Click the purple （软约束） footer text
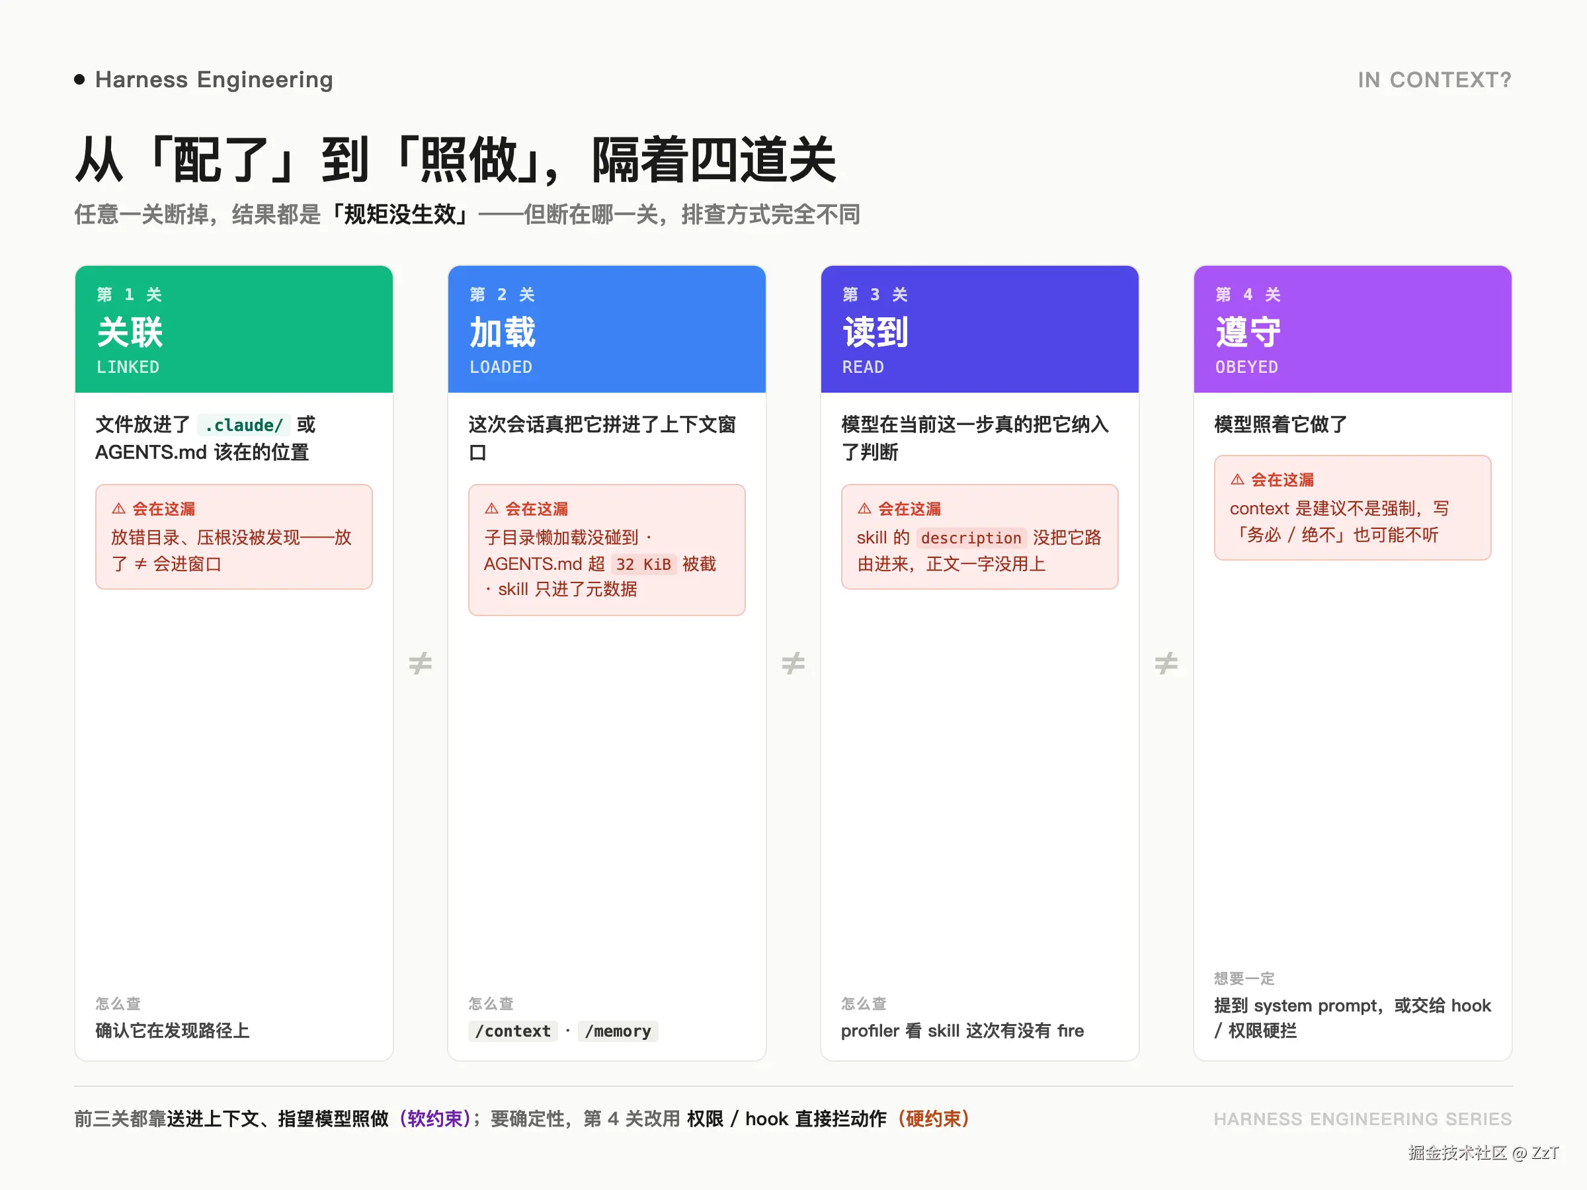This screenshot has height=1190, width=1587. coord(435,1119)
